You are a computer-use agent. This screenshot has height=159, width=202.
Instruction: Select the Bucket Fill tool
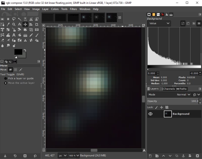[20, 35]
